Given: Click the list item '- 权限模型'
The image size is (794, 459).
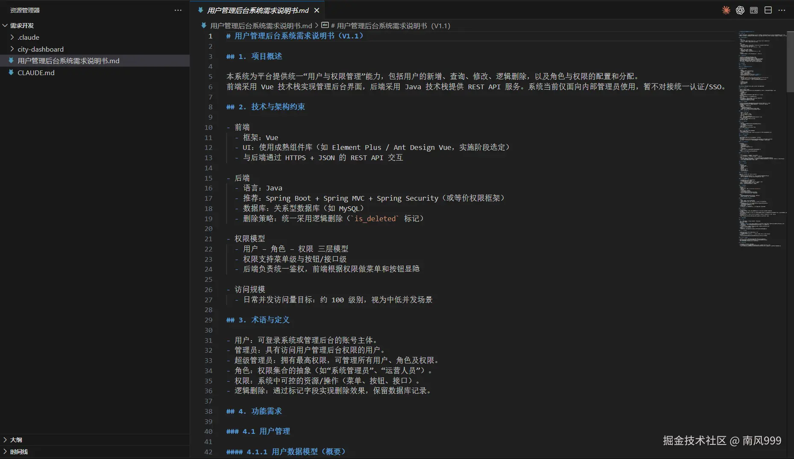Looking at the screenshot, I should (246, 239).
